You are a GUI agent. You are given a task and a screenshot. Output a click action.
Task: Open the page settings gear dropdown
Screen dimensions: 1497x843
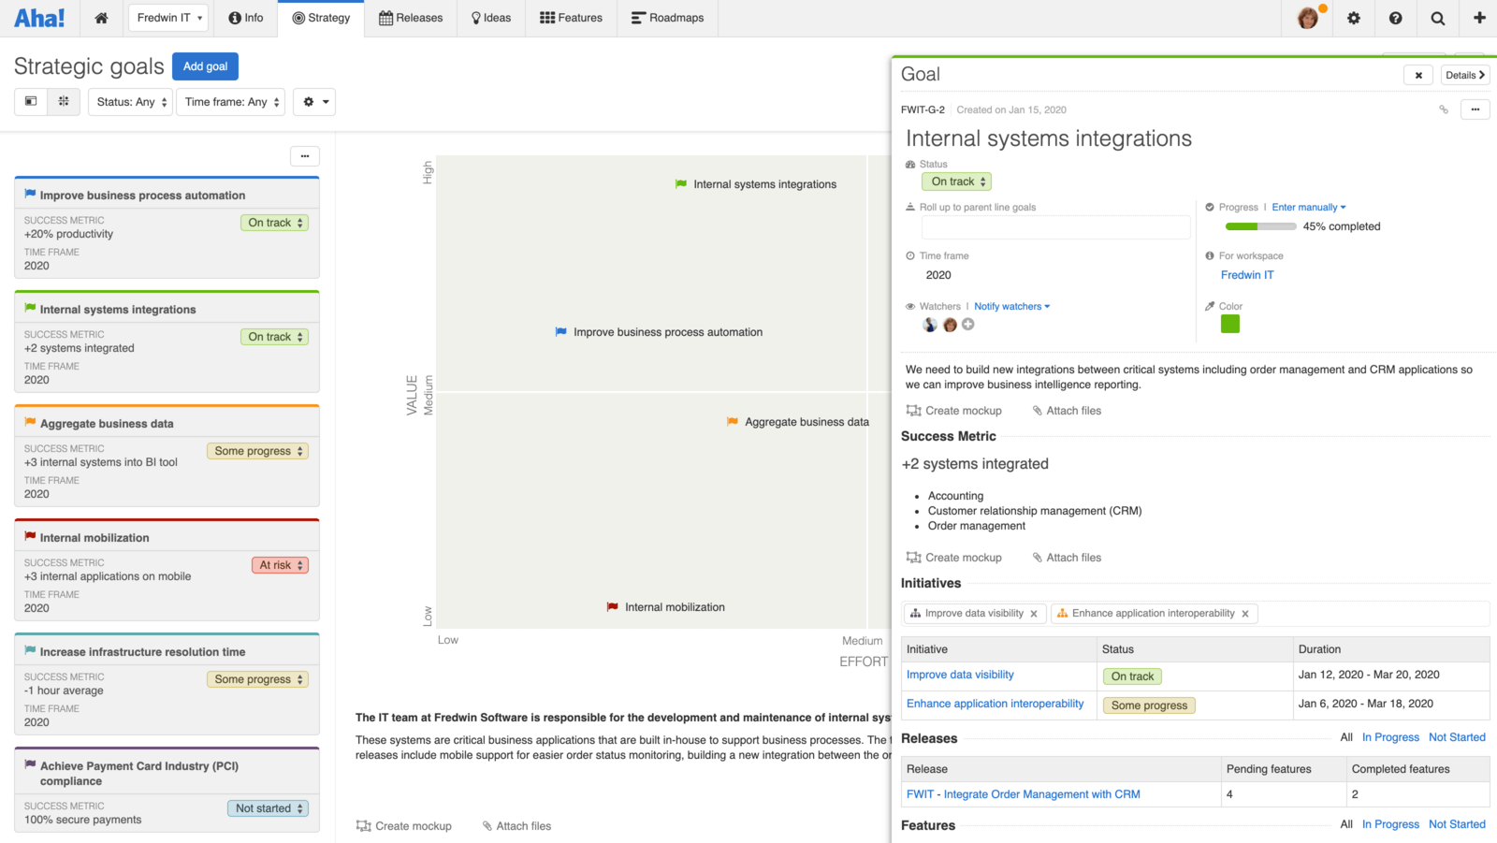[314, 102]
